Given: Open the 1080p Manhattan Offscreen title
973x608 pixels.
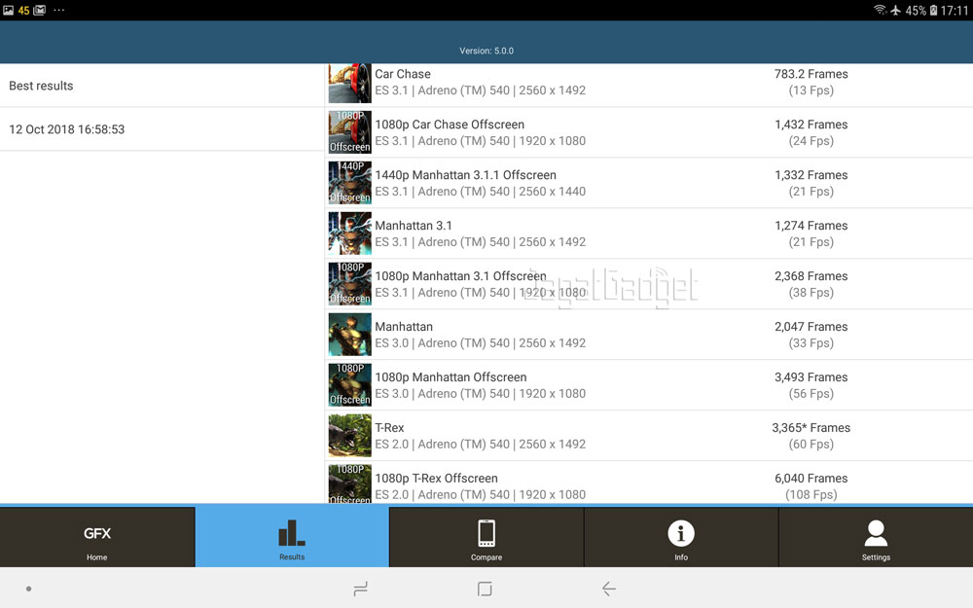Looking at the screenshot, I should coord(450,377).
